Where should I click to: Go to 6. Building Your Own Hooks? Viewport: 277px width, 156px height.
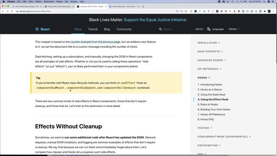[x=214, y=110]
